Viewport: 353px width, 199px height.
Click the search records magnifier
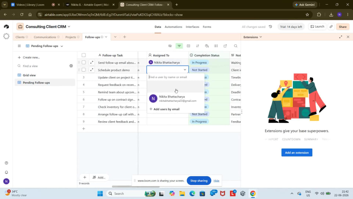[236, 46]
